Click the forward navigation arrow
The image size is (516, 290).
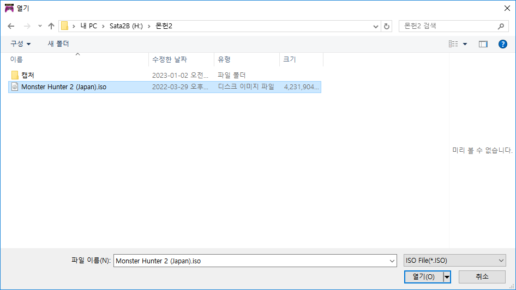point(27,26)
